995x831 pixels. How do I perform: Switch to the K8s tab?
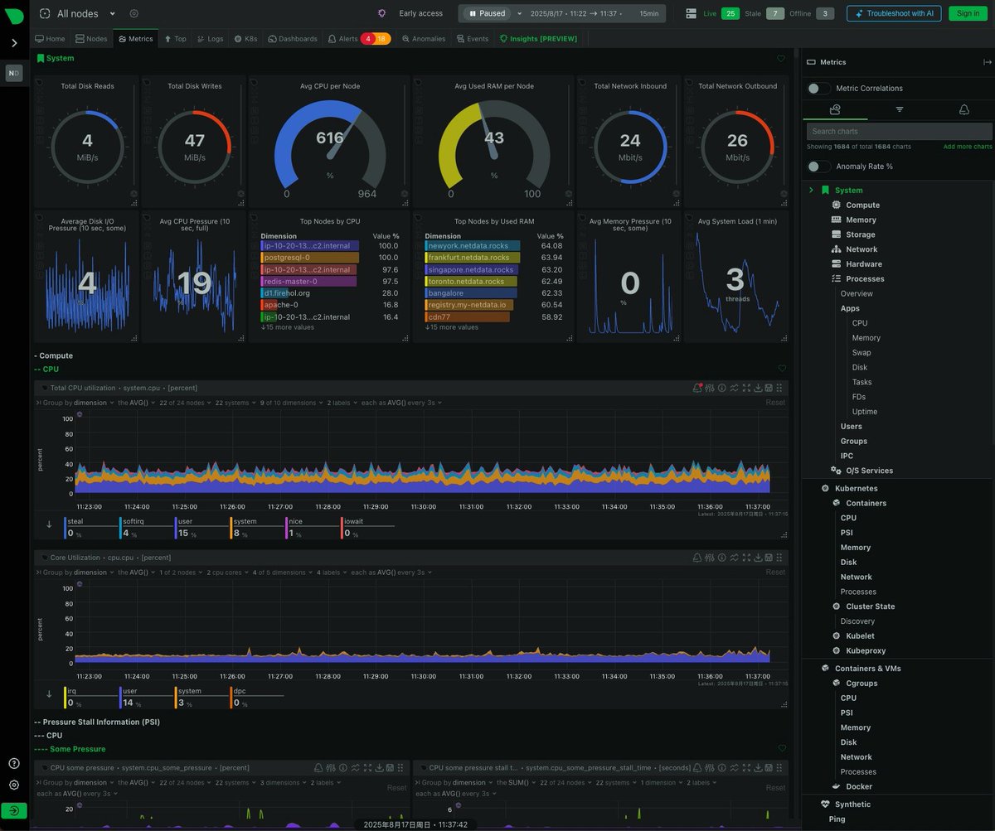point(246,39)
